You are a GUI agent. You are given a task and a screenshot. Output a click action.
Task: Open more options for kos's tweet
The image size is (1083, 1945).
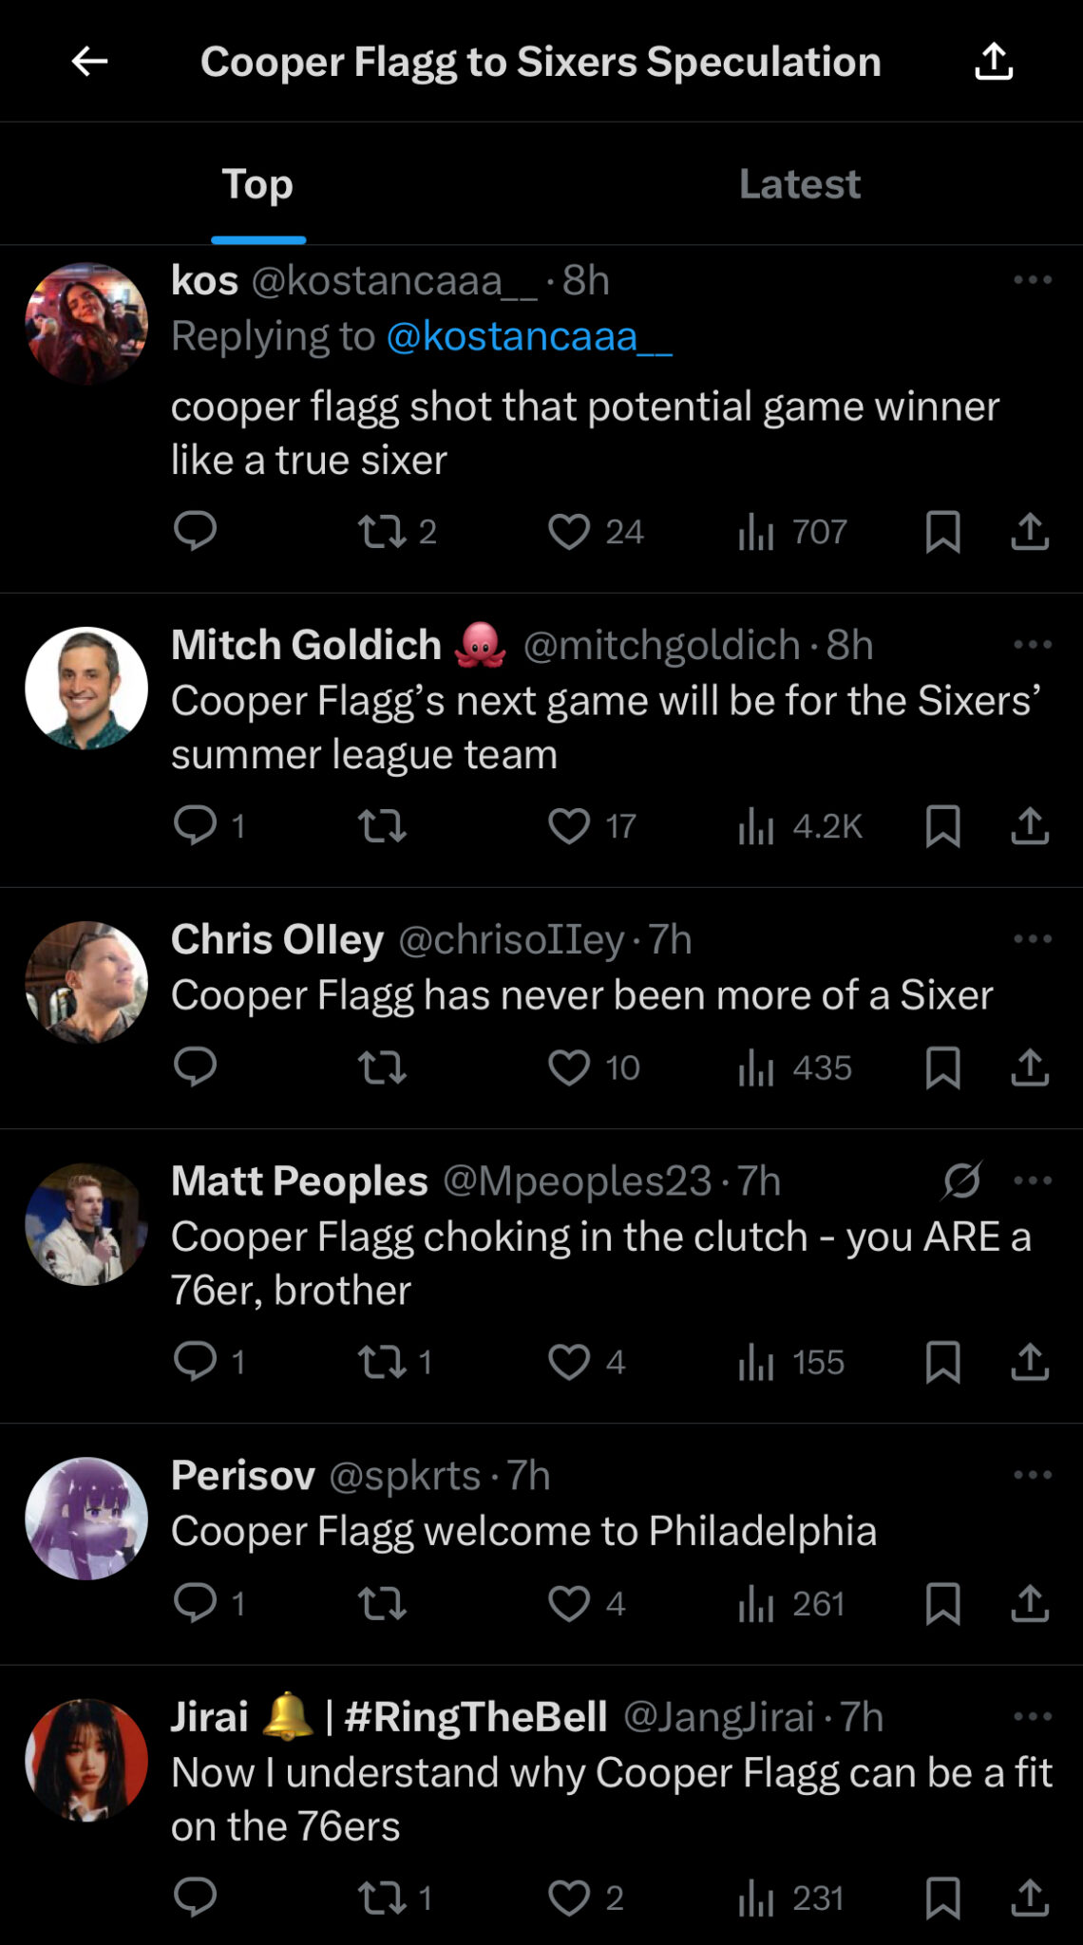1032,280
